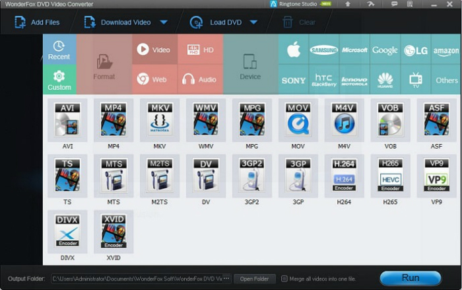Start conversion with Run button
The width and height of the screenshot is (462, 290).
[411, 278]
